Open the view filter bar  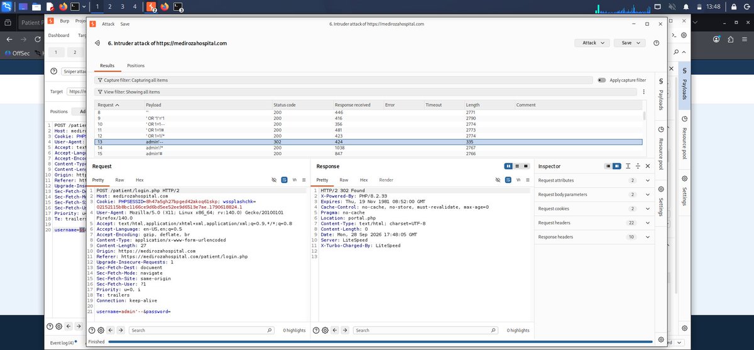tap(366, 92)
